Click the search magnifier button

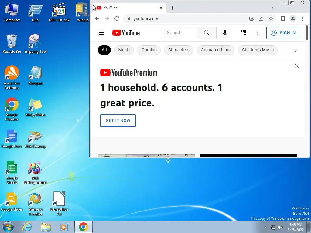207,33
